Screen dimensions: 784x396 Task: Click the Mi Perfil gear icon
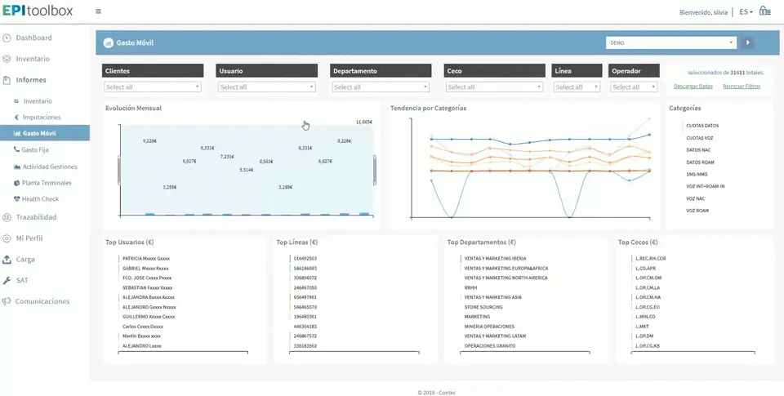point(7,238)
